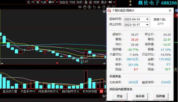Switch to the 市盈率(ttm) tab
Image resolution: width=178 pixels, height=102 pixels.
pyautogui.click(x=28, y=91)
